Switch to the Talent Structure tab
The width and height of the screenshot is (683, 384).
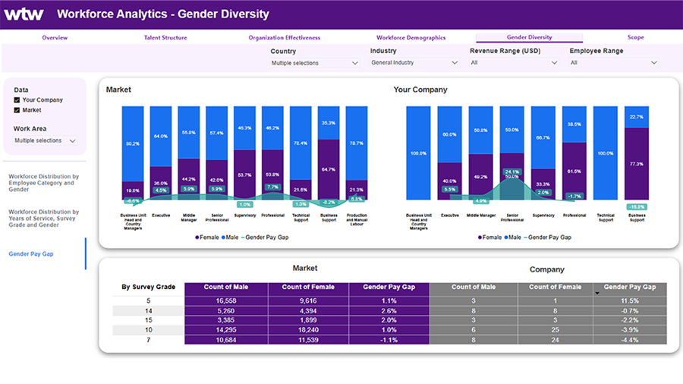165,37
